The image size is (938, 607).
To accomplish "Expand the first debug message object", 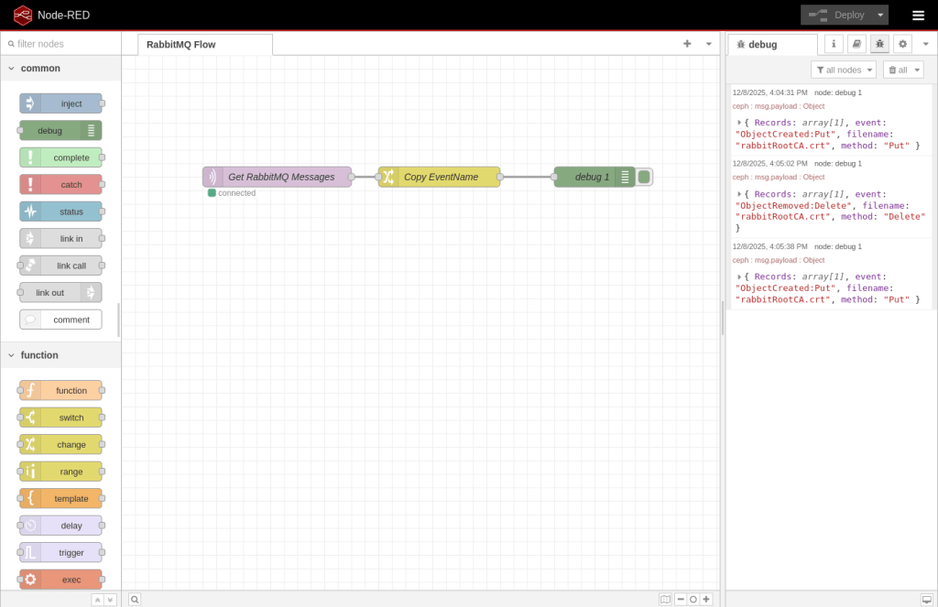I will tap(739, 123).
